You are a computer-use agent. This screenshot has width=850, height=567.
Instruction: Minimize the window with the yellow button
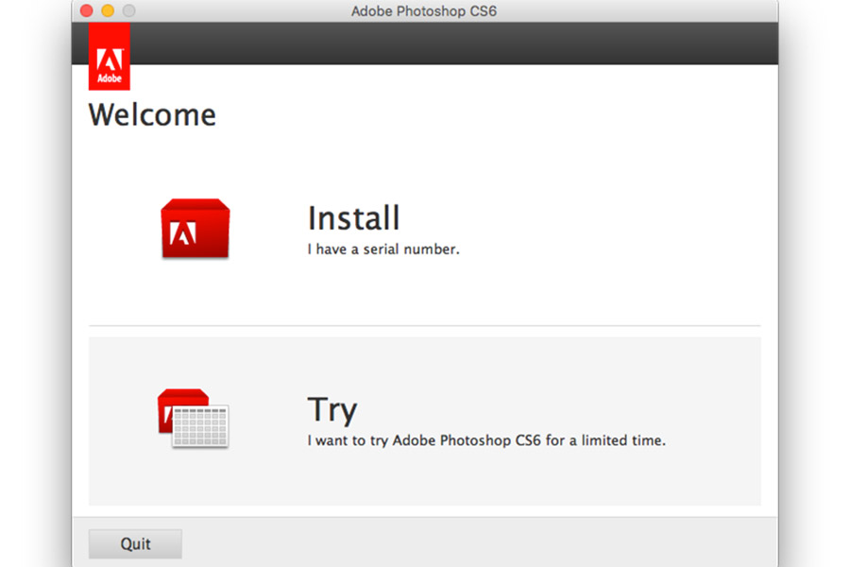click(108, 10)
